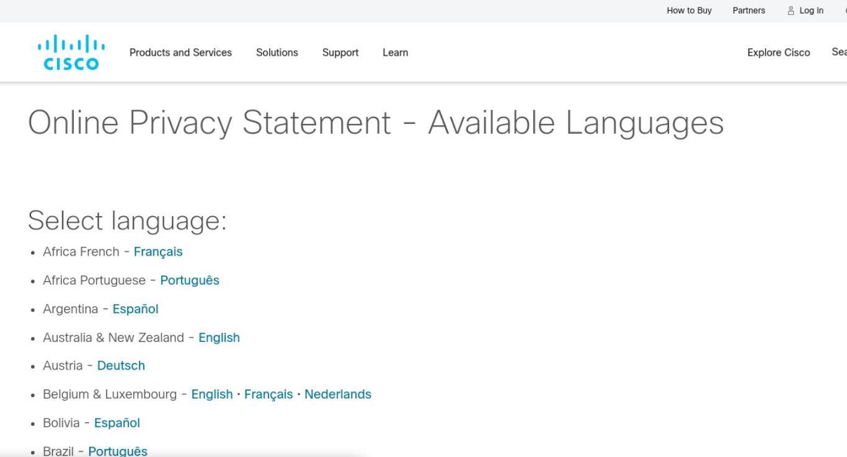Select Français for Belgium & Luxembourg
Image resolution: width=847 pixels, height=457 pixels.
click(268, 394)
